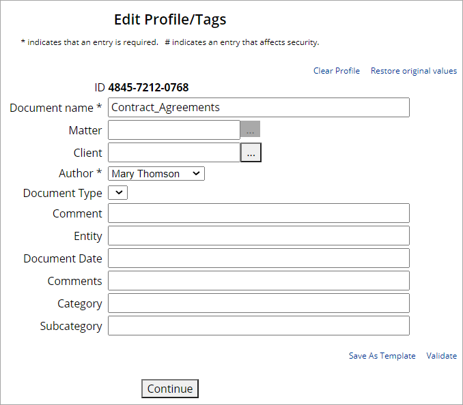The width and height of the screenshot is (463, 405).
Task: Click the Entity input field
Action: 258,236
